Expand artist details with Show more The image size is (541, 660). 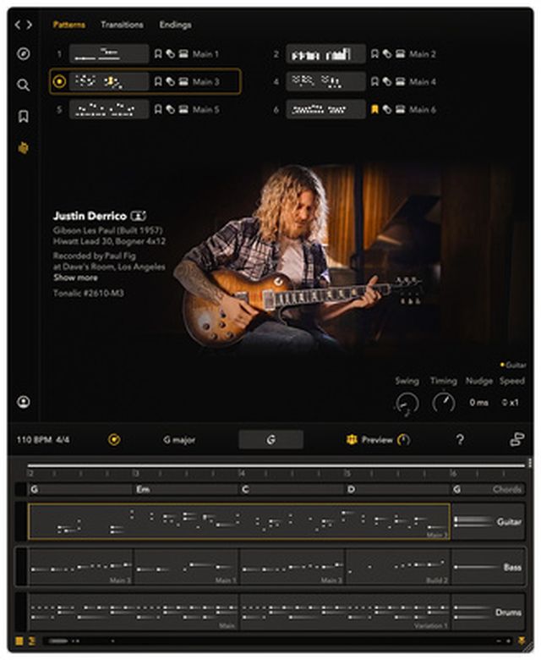75,278
